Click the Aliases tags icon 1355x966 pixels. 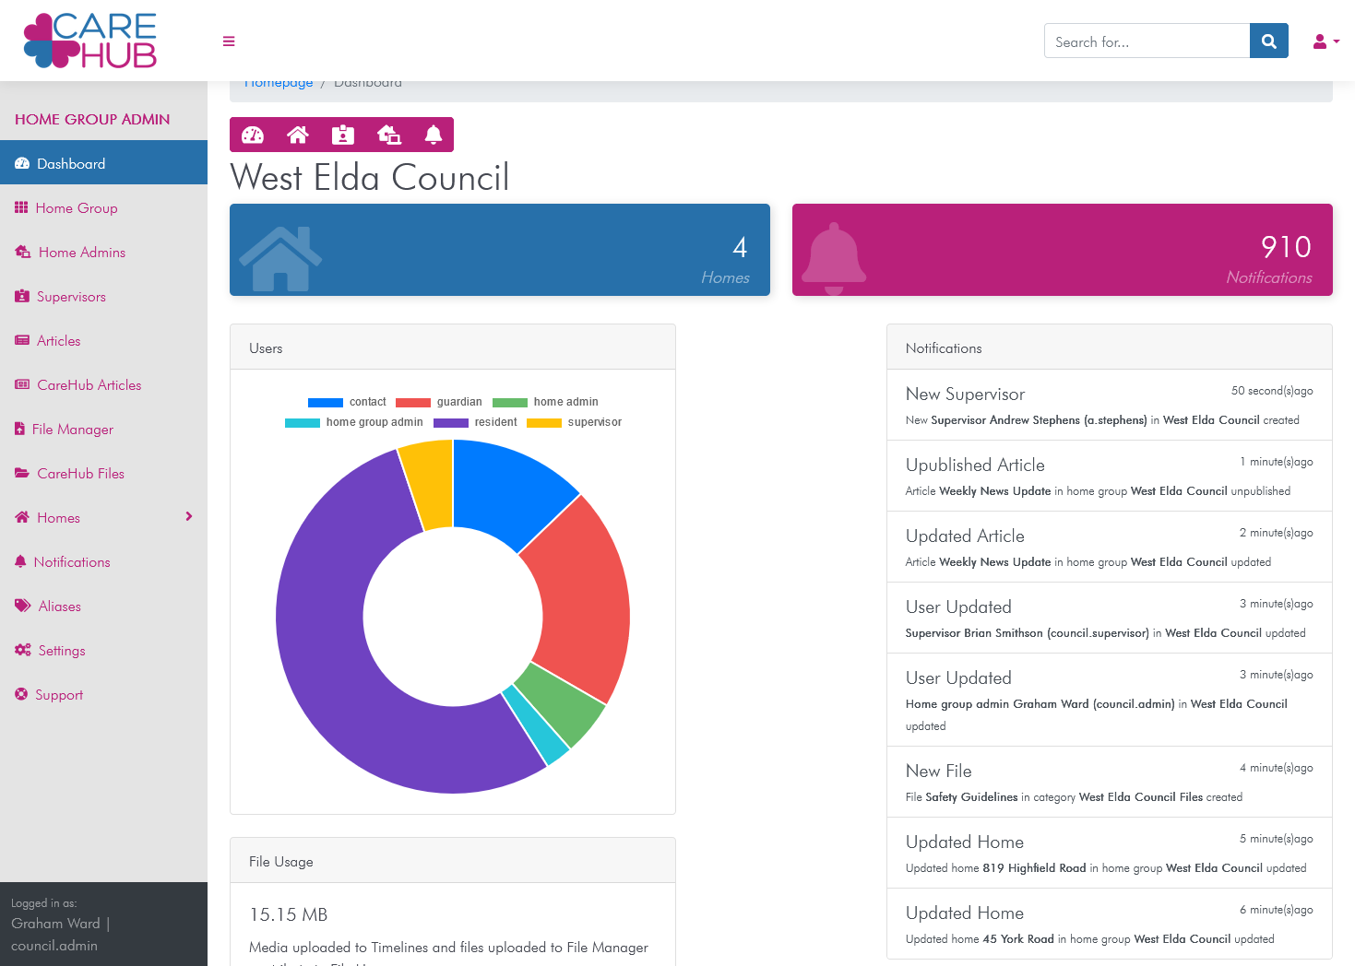23,606
